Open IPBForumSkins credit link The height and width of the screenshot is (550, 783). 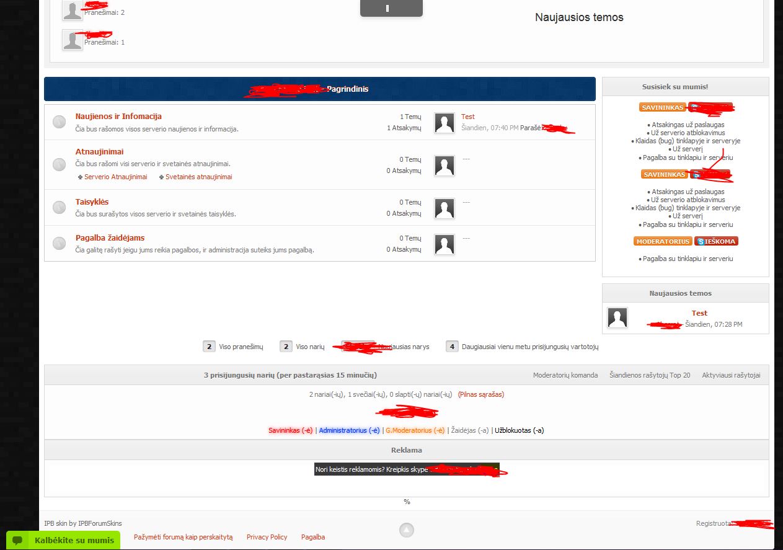[100, 523]
